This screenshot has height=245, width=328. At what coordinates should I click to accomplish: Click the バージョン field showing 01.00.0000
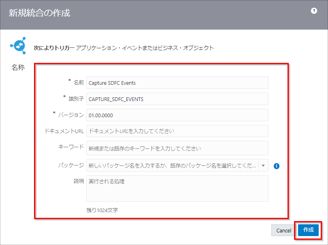(177, 115)
